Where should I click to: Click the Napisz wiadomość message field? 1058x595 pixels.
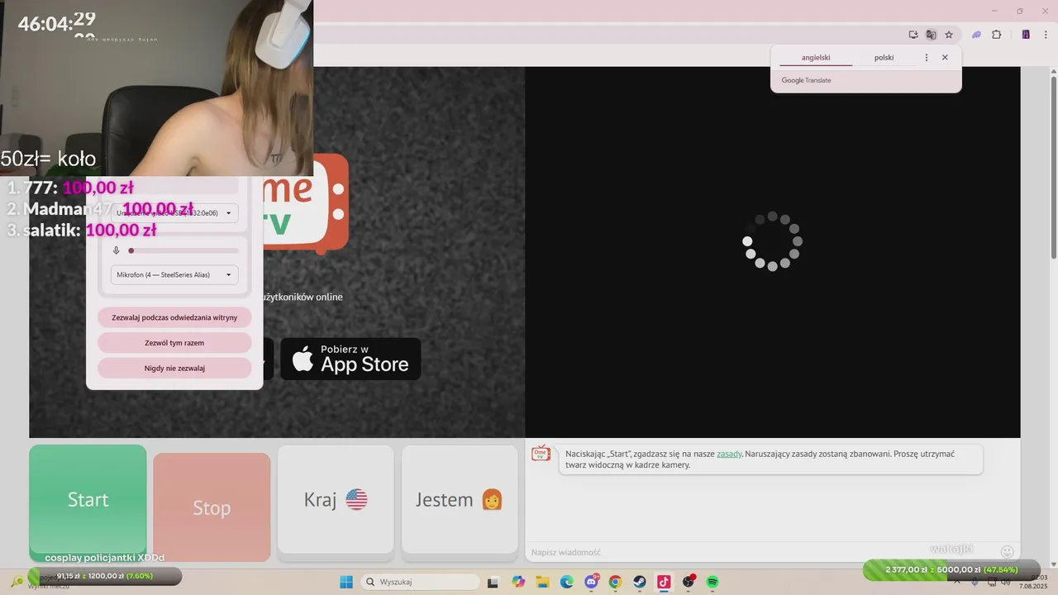pos(760,552)
